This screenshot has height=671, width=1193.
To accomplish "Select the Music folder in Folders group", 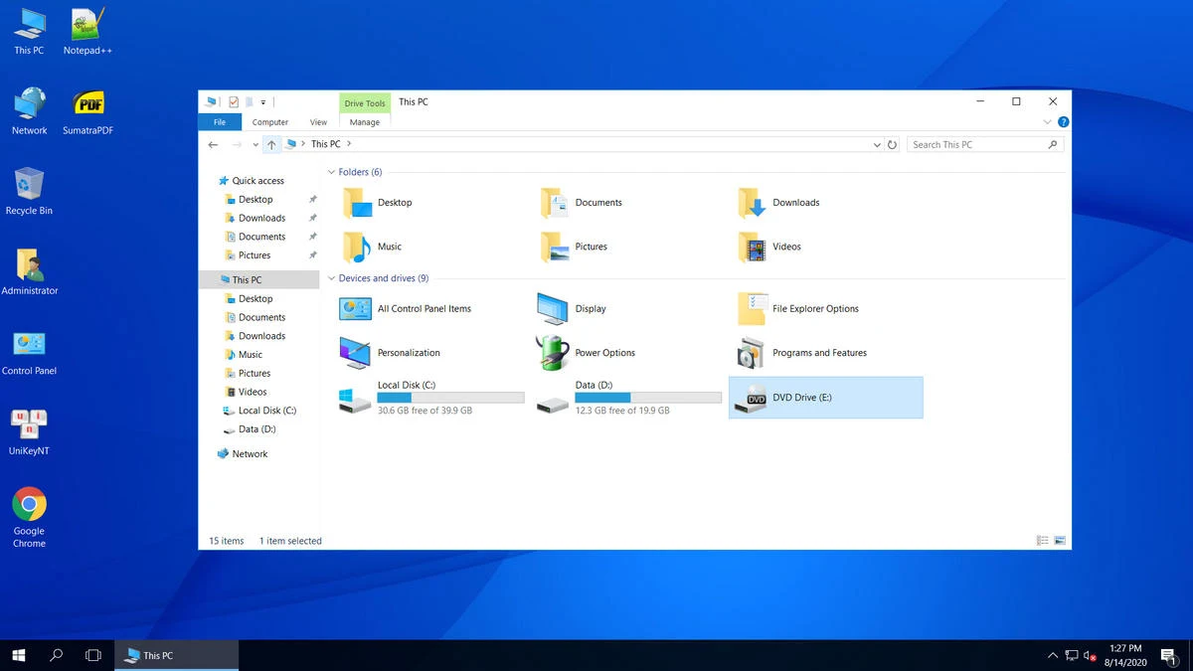I will click(372, 247).
